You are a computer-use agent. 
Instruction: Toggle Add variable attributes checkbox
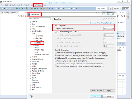click(x=55, y=53)
